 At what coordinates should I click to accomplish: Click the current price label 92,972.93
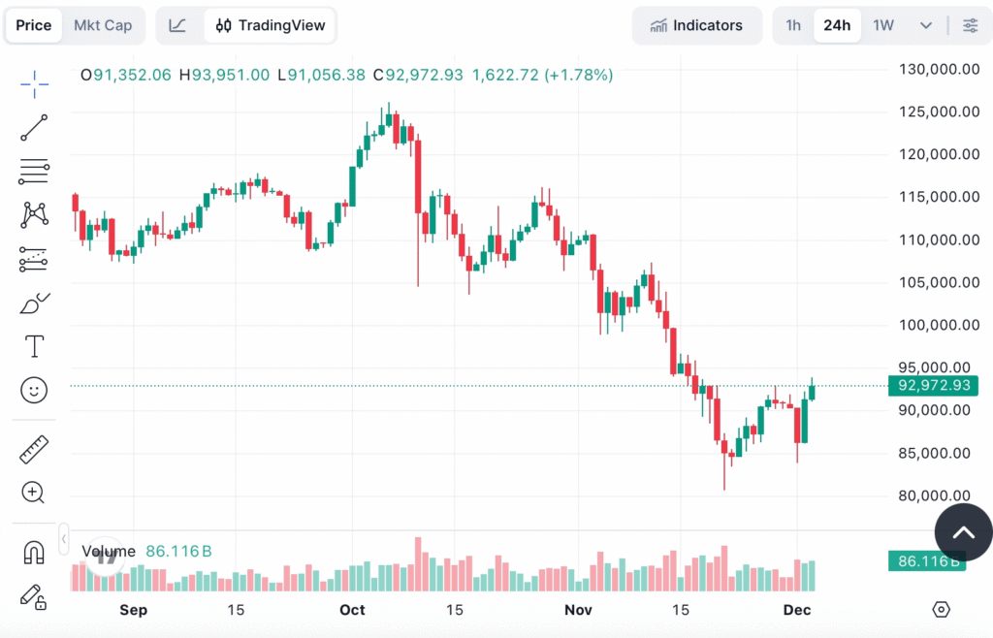coord(933,386)
